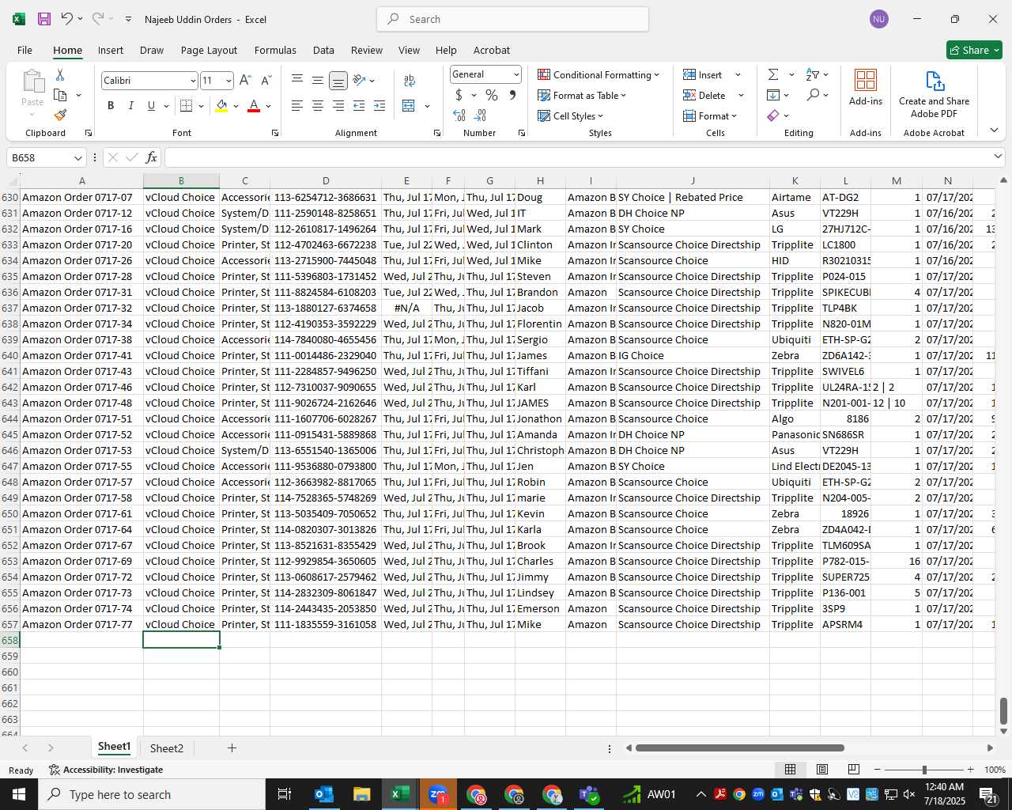Open the General number format dropdown
The image size is (1012, 810).
(516, 74)
